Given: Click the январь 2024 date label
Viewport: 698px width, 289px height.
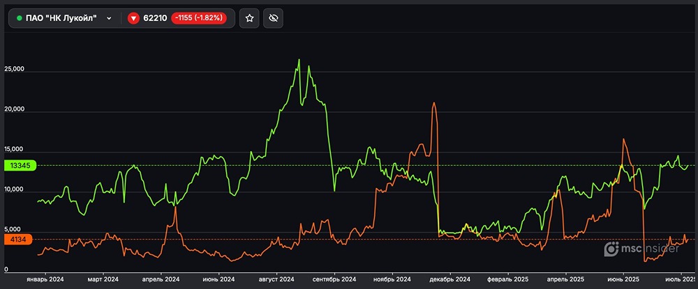Looking at the screenshot, I should click(45, 279).
